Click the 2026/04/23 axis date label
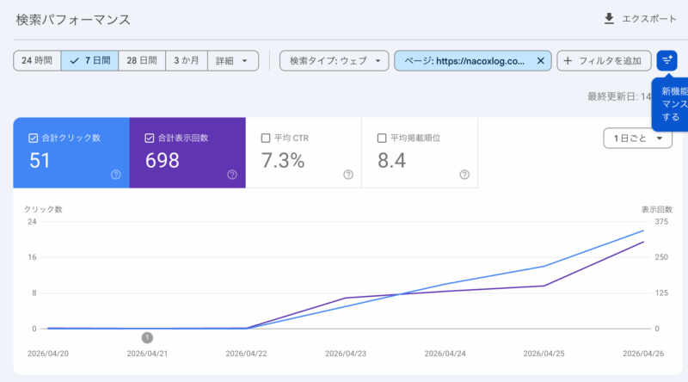Image resolution: width=688 pixels, height=382 pixels. point(346,354)
